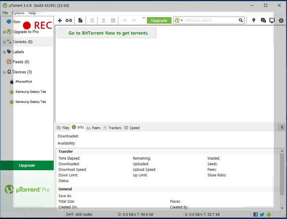Collapse the Devices tree node
Viewport: 287px width, 219px height.
[x=4, y=72]
